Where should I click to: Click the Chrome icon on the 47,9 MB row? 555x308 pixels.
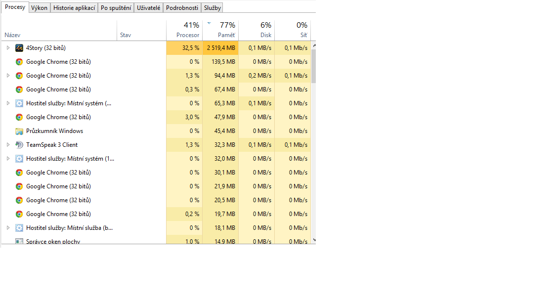coord(19,117)
